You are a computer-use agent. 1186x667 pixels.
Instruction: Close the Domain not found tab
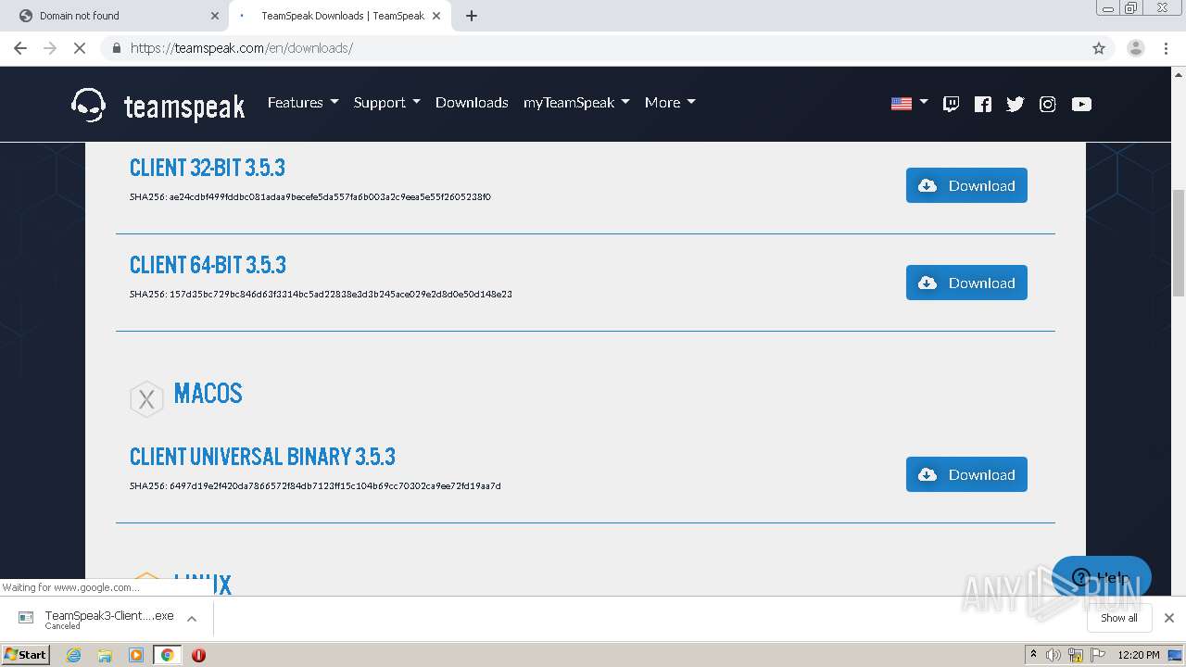click(215, 16)
